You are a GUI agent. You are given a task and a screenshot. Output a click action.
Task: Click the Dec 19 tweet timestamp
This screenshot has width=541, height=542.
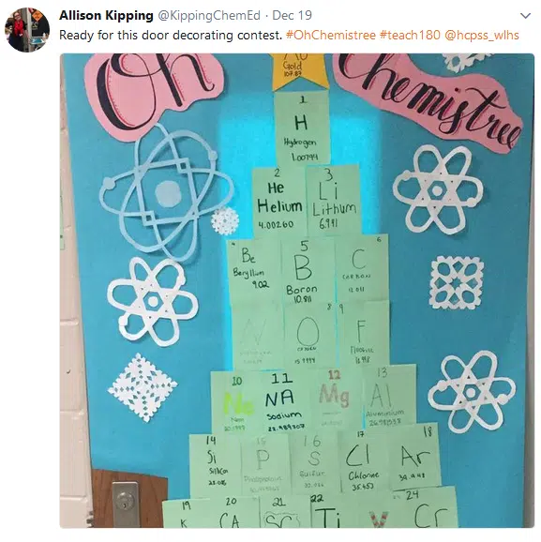(x=293, y=16)
